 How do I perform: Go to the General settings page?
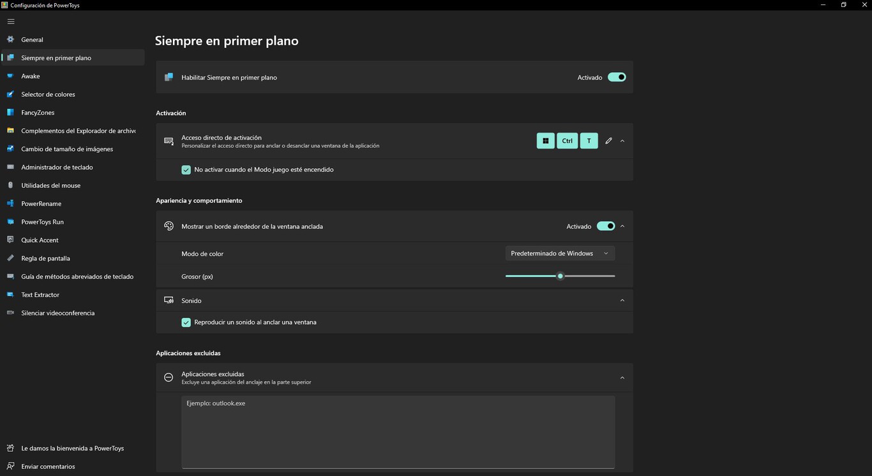[32, 40]
